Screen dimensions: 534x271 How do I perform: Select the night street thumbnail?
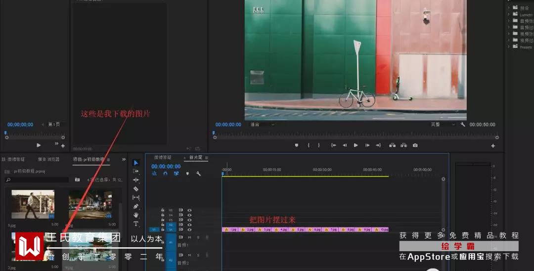click(x=90, y=204)
